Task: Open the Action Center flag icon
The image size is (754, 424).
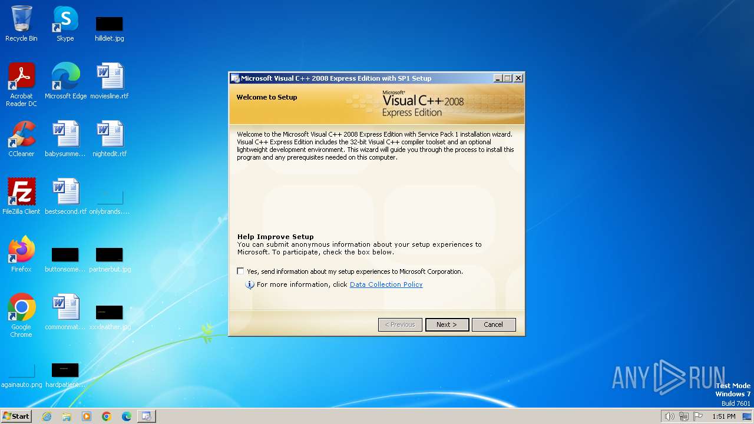Action: pyautogui.click(x=699, y=416)
